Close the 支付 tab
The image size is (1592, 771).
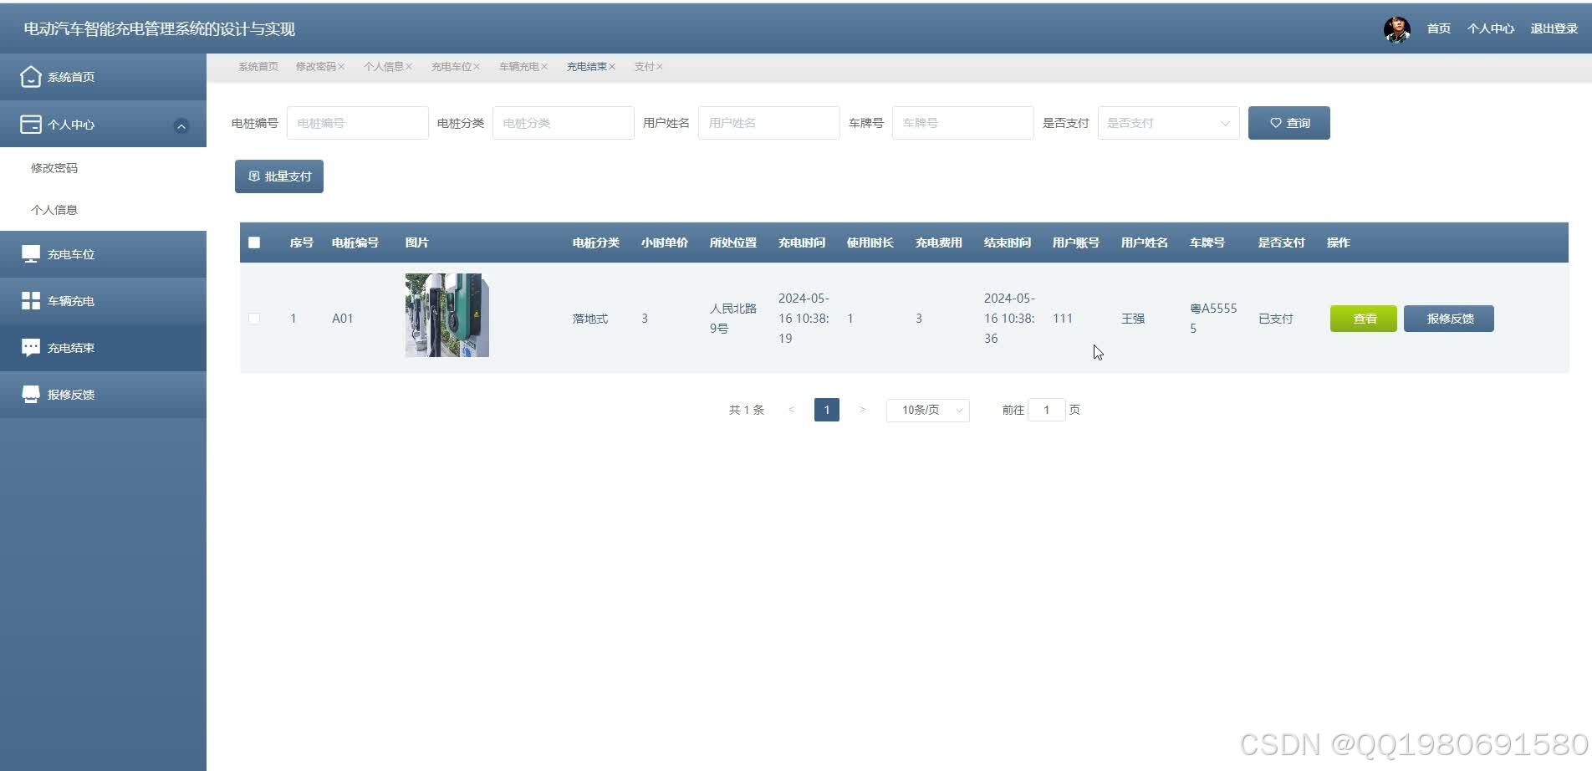click(x=660, y=67)
